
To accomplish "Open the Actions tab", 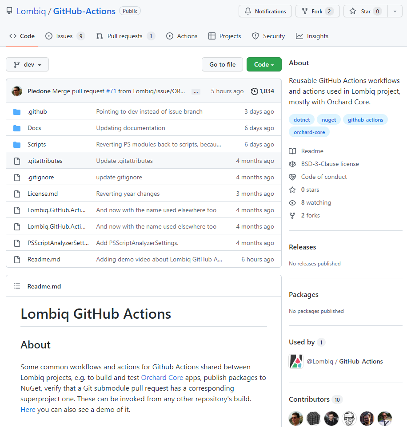I will click(x=182, y=36).
